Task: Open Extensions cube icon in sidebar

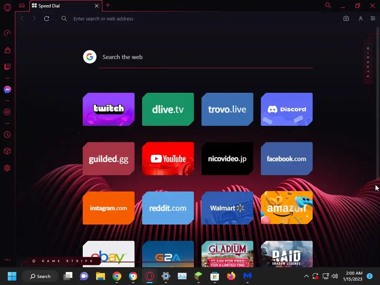Action: click(x=7, y=151)
